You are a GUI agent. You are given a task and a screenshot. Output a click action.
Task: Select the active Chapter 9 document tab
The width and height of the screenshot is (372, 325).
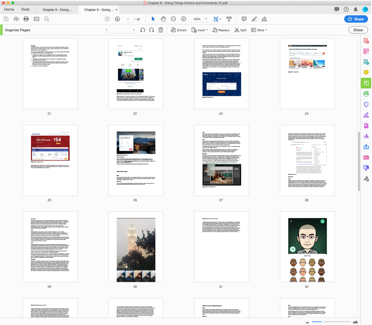click(x=99, y=10)
